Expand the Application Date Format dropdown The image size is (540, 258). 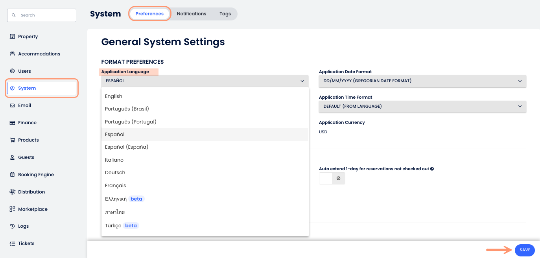click(422, 81)
